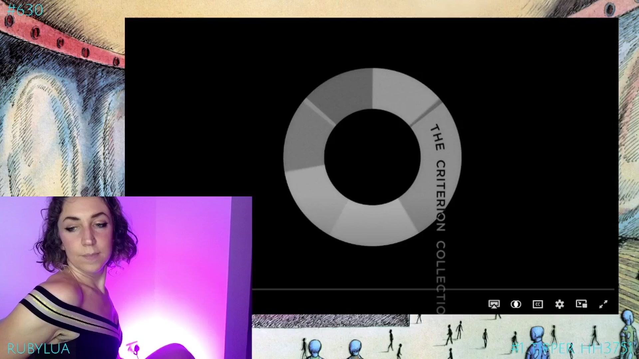Image resolution: width=639 pixels, height=359 pixels.
Task: Open the player settings gear
Action: coord(559,304)
